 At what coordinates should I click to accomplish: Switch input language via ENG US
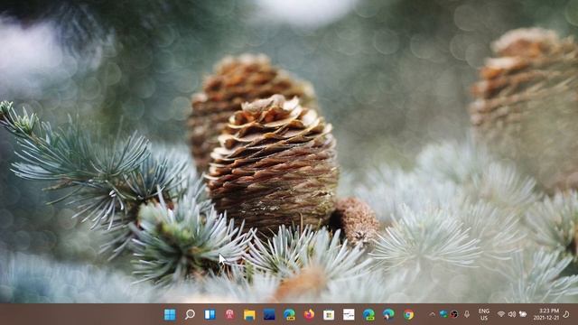[x=484, y=314]
